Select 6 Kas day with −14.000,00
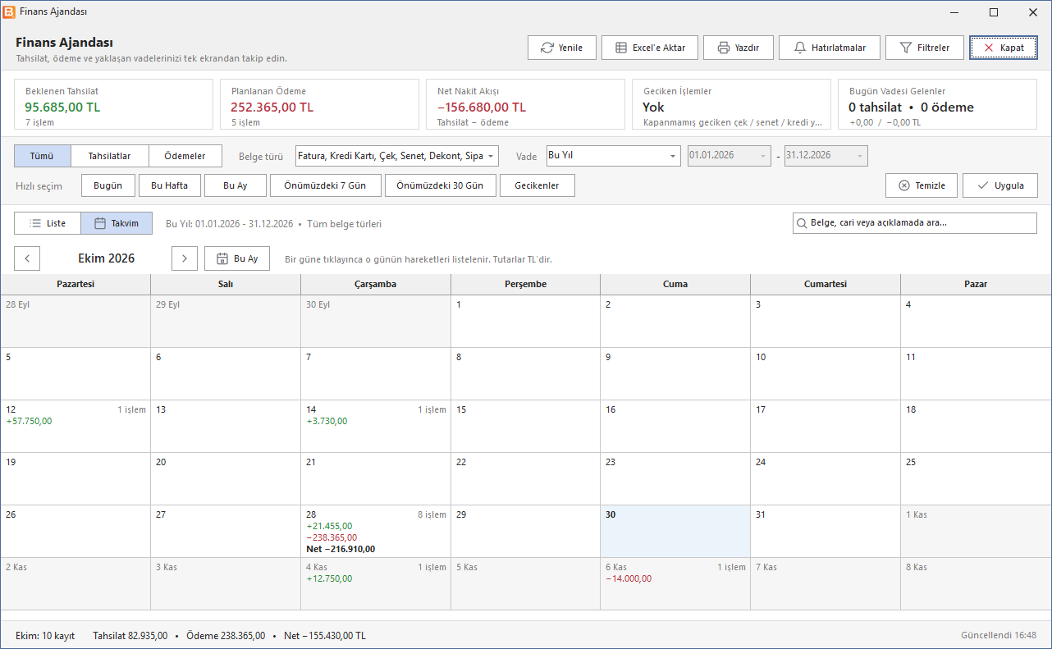 tap(675, 584)
